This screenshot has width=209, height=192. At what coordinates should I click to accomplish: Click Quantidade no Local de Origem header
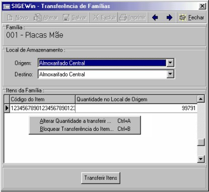point(136,100)
